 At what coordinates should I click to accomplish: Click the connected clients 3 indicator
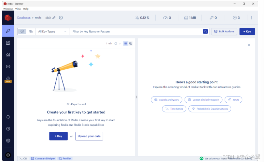coord(236,17)
